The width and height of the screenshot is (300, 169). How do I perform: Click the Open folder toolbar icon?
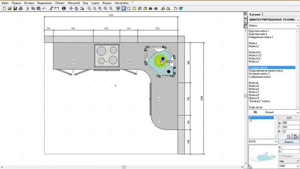pyautogui.click(x=9, y=8)
